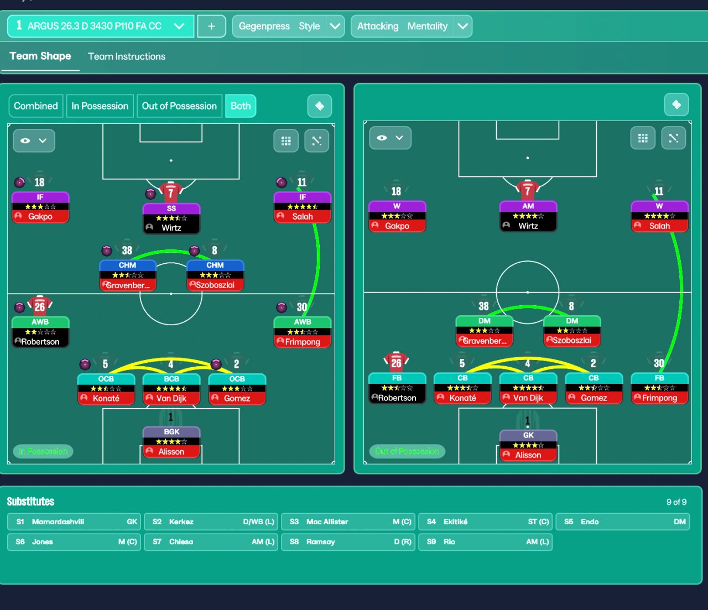Click the grid icon on the out-of-possession pitch
Screen dimensions: 708x610
point(643,138)
